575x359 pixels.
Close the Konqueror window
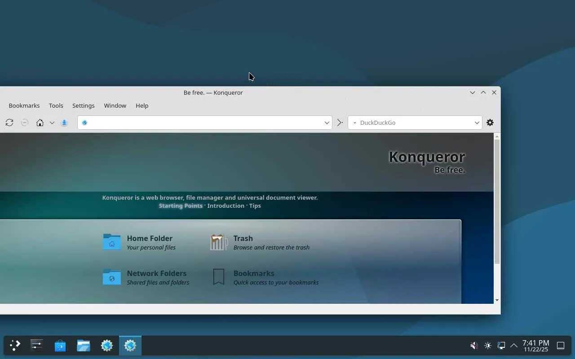pyautogui.click(x=494, y=92)
